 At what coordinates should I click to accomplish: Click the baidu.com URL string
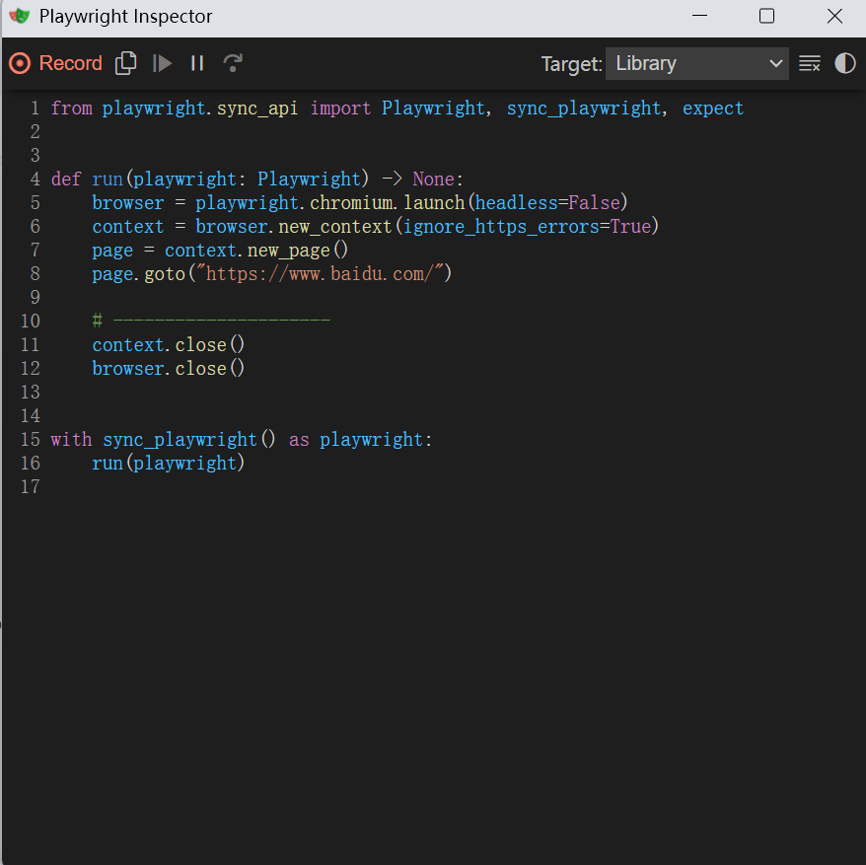[x=321, y=274]
